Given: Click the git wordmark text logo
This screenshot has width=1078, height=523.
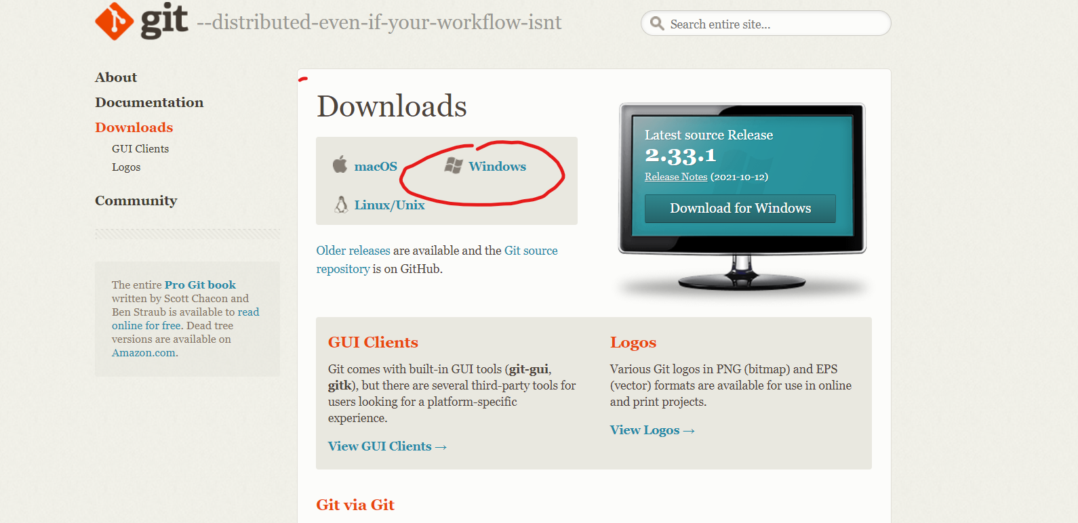Looking at the screenshot, I should [x=164, y=20].
